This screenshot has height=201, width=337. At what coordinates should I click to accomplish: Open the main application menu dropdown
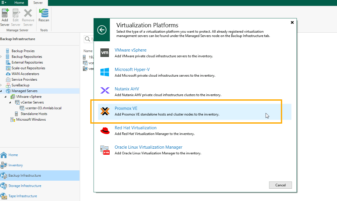4,3
